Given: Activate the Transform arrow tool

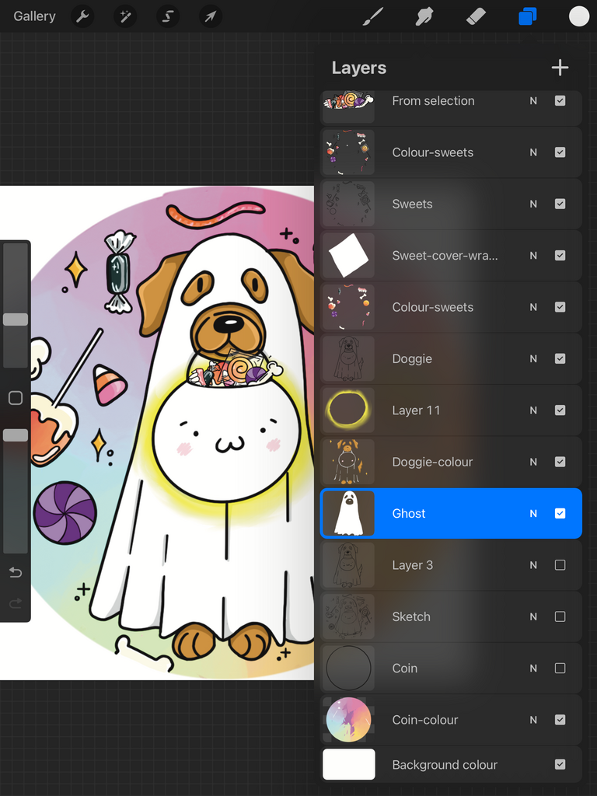Looking at the screenshot, I should (210, 16).
